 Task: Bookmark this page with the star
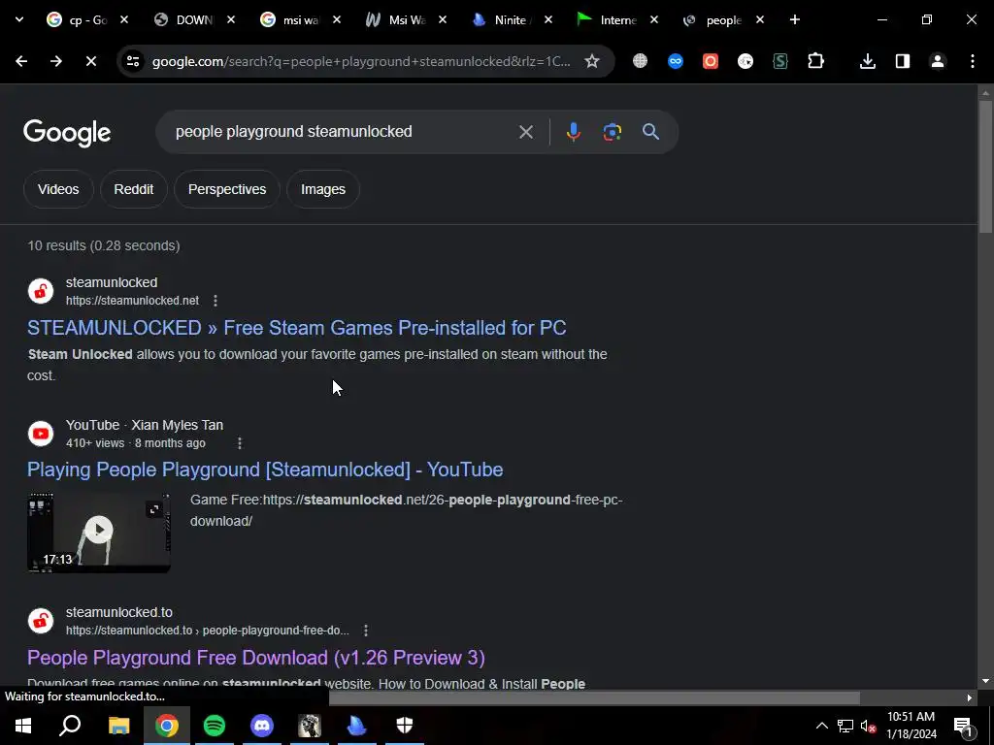[x=591, y=61]
